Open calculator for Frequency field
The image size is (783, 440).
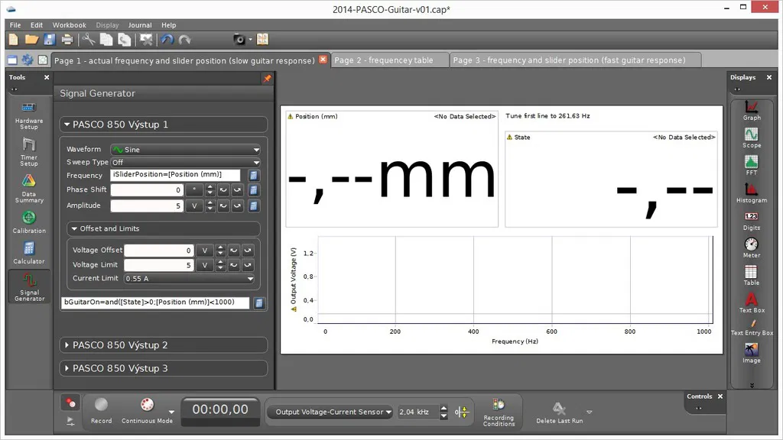click(x=253, y=175)
